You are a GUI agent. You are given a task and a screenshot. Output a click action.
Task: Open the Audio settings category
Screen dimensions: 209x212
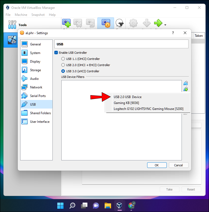pos(36,79)
